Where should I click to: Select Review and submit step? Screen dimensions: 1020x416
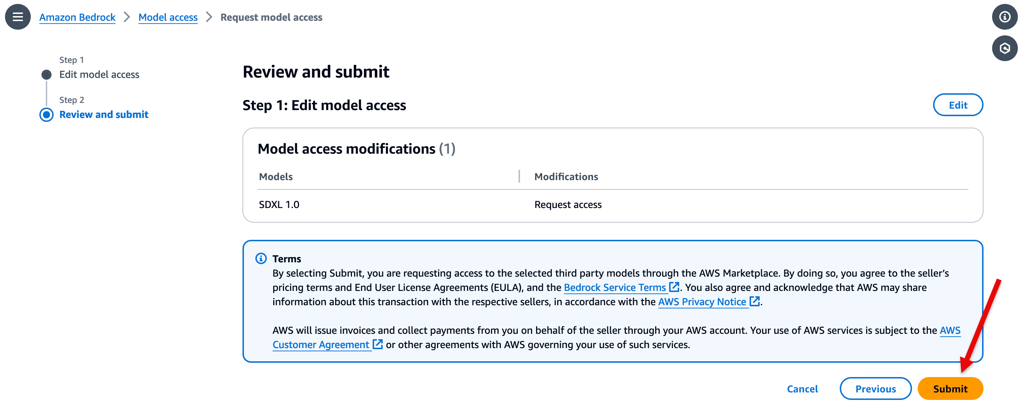(104, 114)
